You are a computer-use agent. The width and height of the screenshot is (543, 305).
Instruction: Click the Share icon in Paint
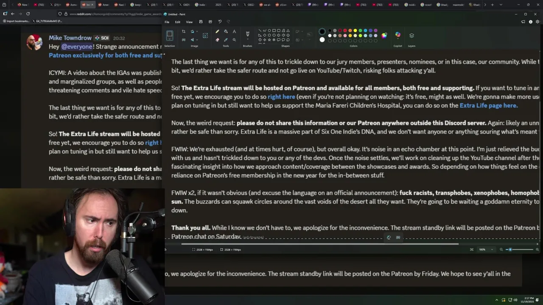point(210,22)
